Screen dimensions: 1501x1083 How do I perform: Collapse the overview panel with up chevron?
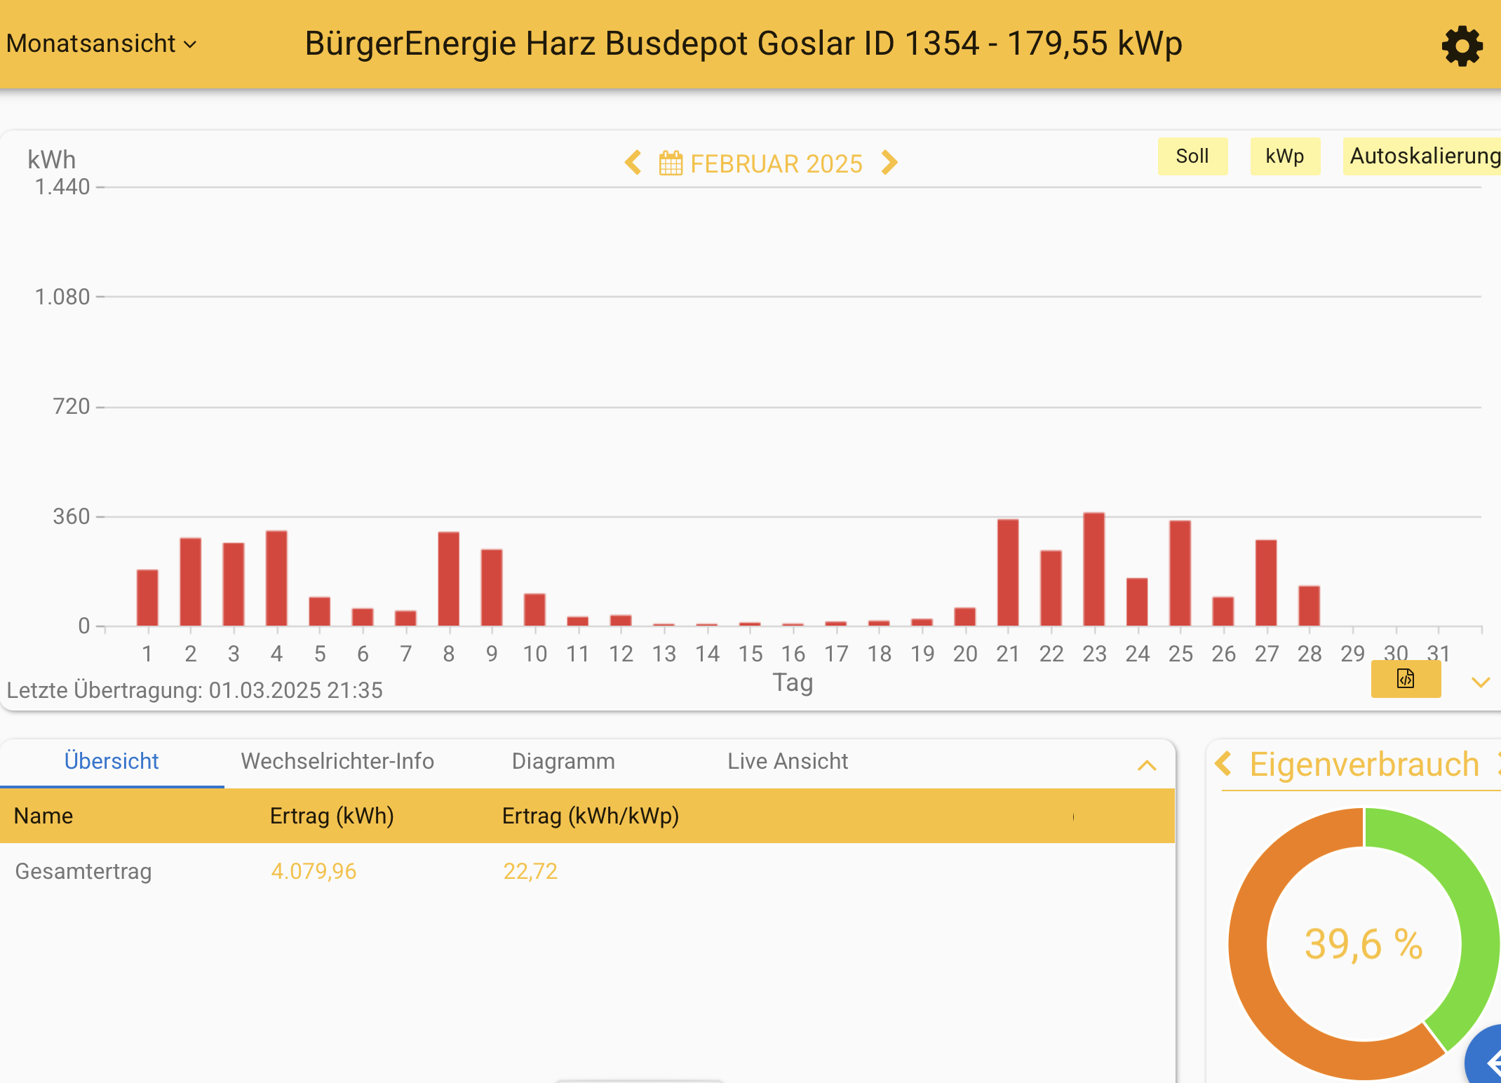click(x=1146, y=765)
